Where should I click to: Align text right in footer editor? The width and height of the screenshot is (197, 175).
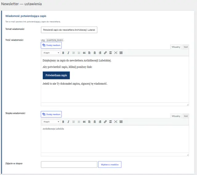pyautogui.click(x=100, y=122)
